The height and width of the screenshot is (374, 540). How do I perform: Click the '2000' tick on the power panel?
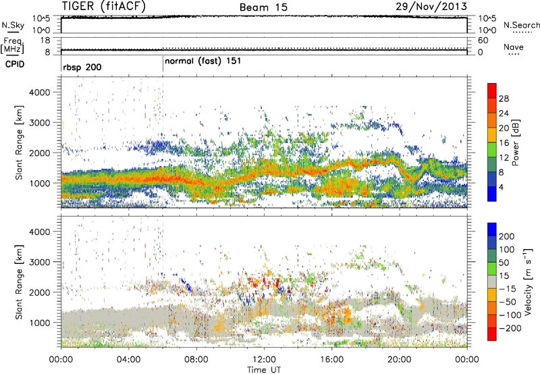point(39,153)
